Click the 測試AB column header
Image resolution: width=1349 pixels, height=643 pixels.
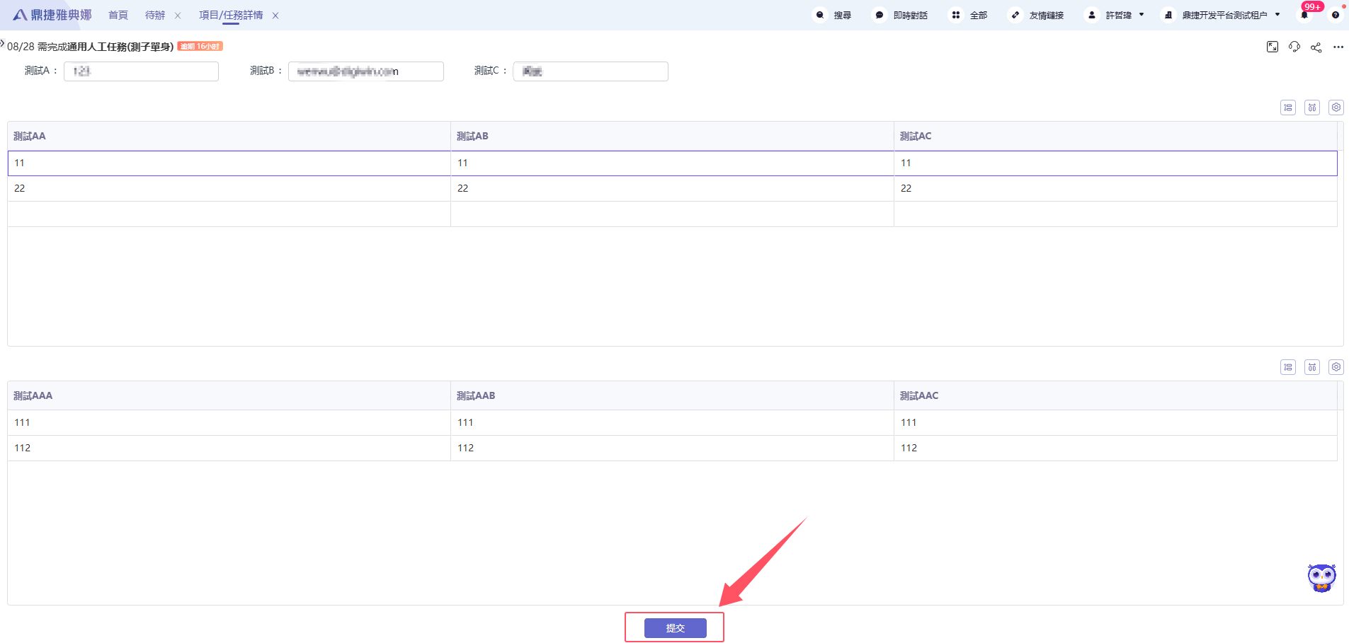pos(672,136)
